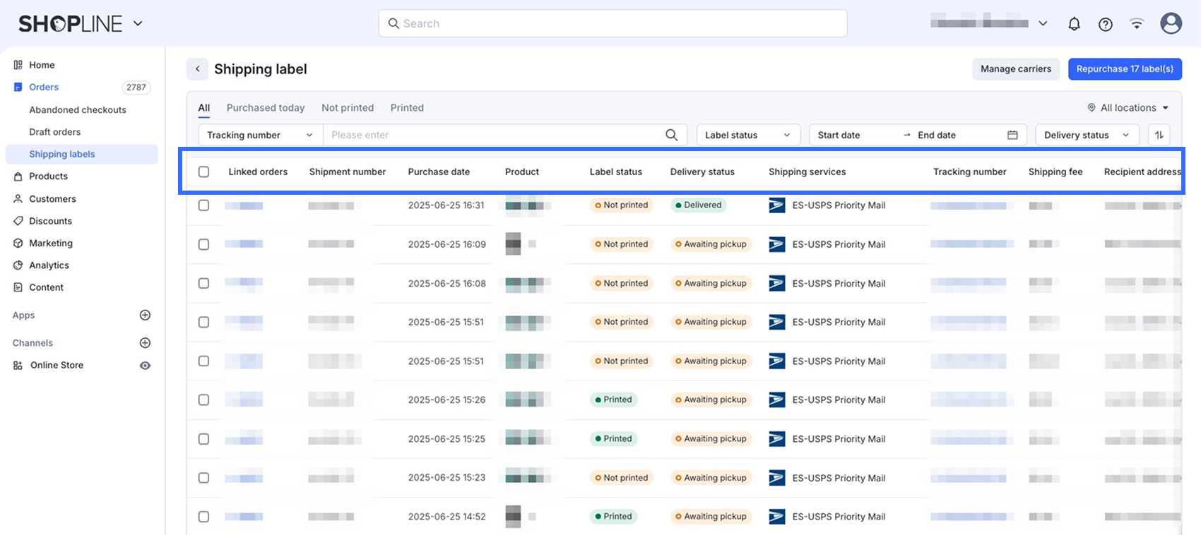The height and width of the screenshot is (535, 1201).
Task: Click the user profile avatar icon
Action: coord(1171,23)
